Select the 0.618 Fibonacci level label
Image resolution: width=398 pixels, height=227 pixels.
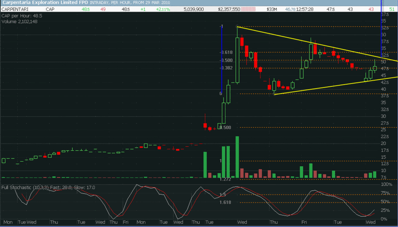(x=226, y=52)
